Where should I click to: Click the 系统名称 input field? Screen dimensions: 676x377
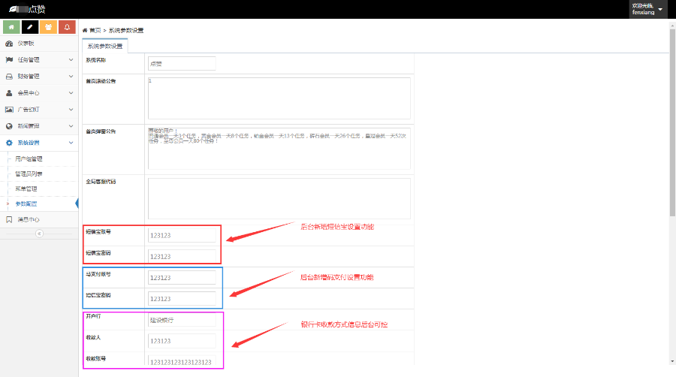[x=171, y=64]
